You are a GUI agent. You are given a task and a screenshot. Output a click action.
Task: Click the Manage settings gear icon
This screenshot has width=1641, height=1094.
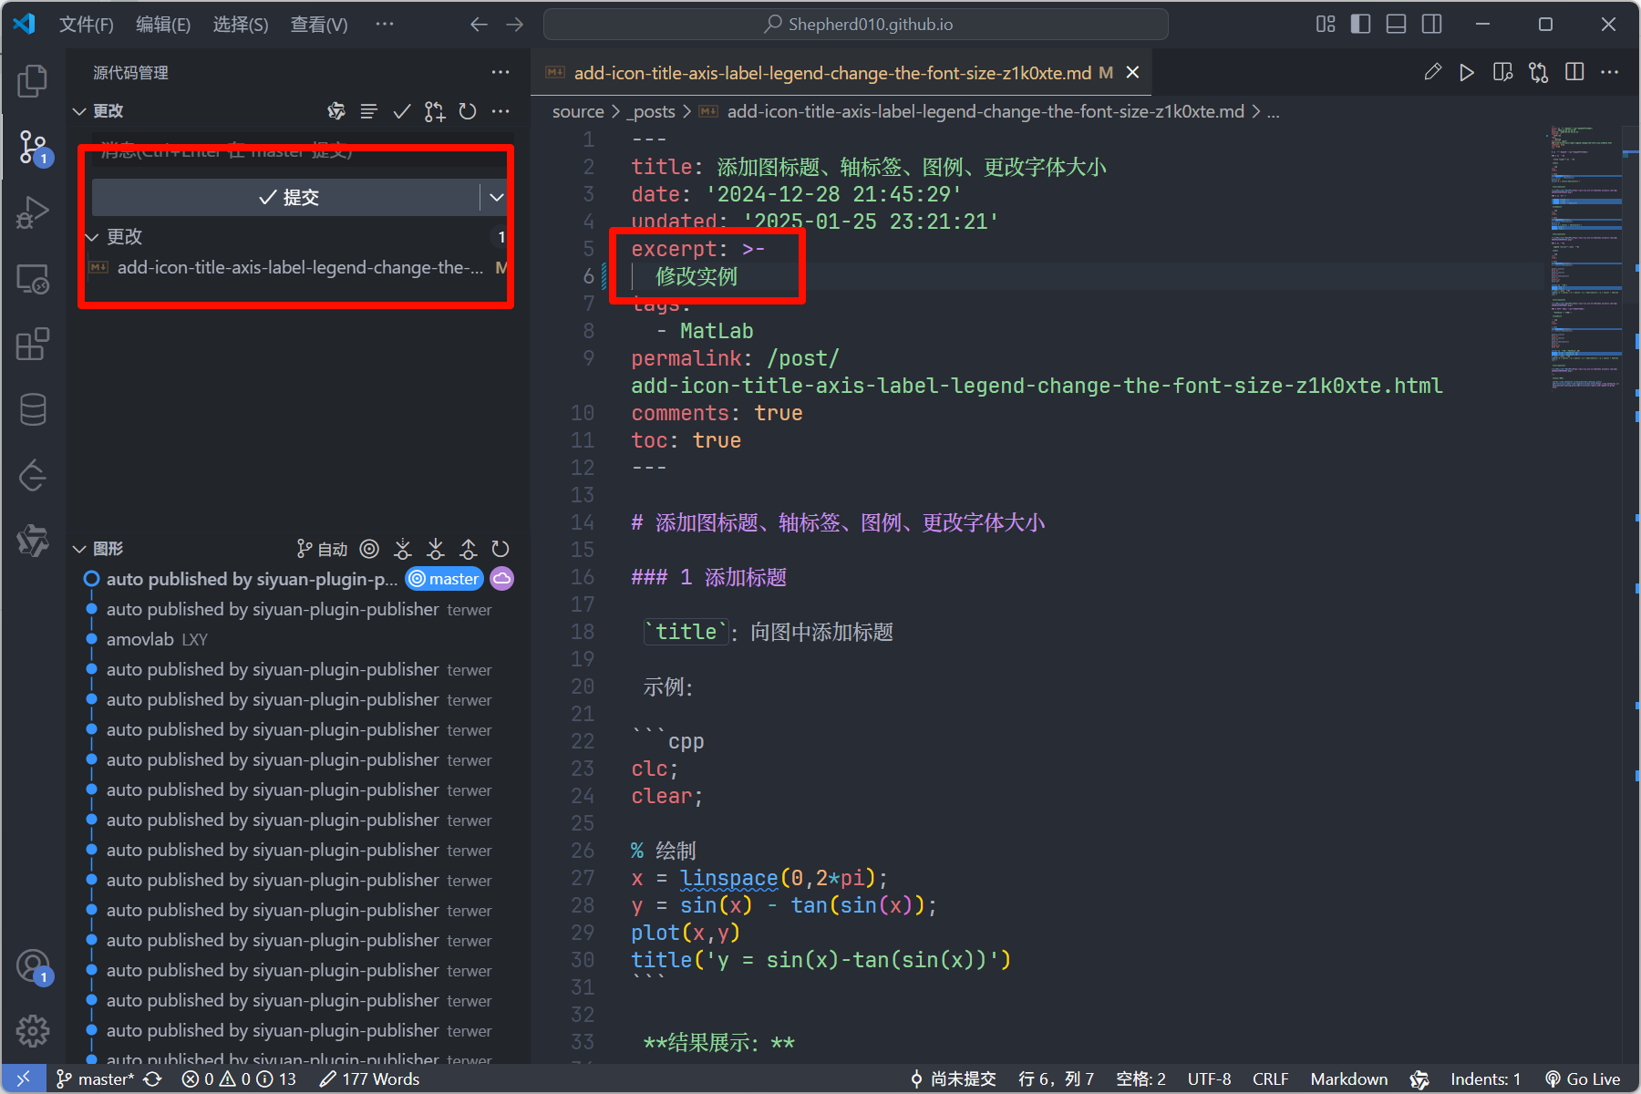(x=33, y=1031)
